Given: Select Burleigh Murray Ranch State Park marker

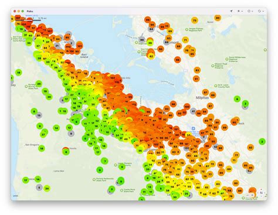Looking at the screenshot, I should click(x=26, y=86).
